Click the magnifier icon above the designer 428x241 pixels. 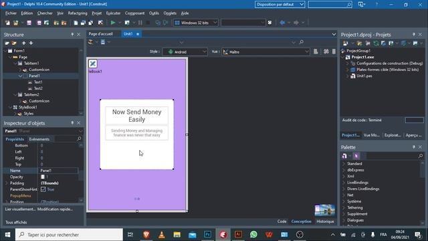(x=301, y=42)
